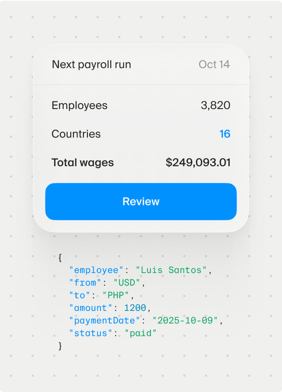This screenshot has width=282, height=392.
Task: Open the Countries count link showing 16
Action: pyautogui.click(x=224, y=134)
